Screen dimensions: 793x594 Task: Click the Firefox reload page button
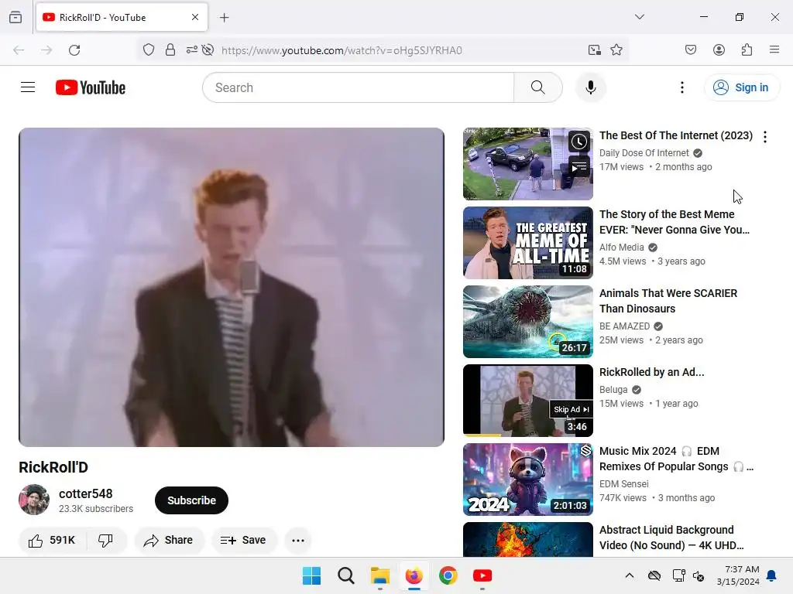coord(74,50)
